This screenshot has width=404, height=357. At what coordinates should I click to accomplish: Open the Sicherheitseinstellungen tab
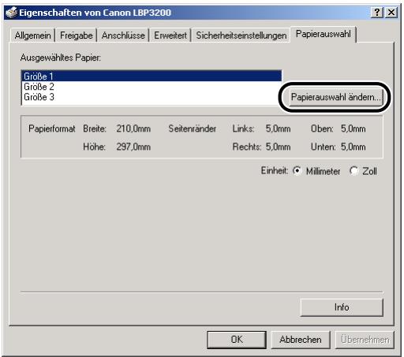pyautogui.click(x=241, y=35)
